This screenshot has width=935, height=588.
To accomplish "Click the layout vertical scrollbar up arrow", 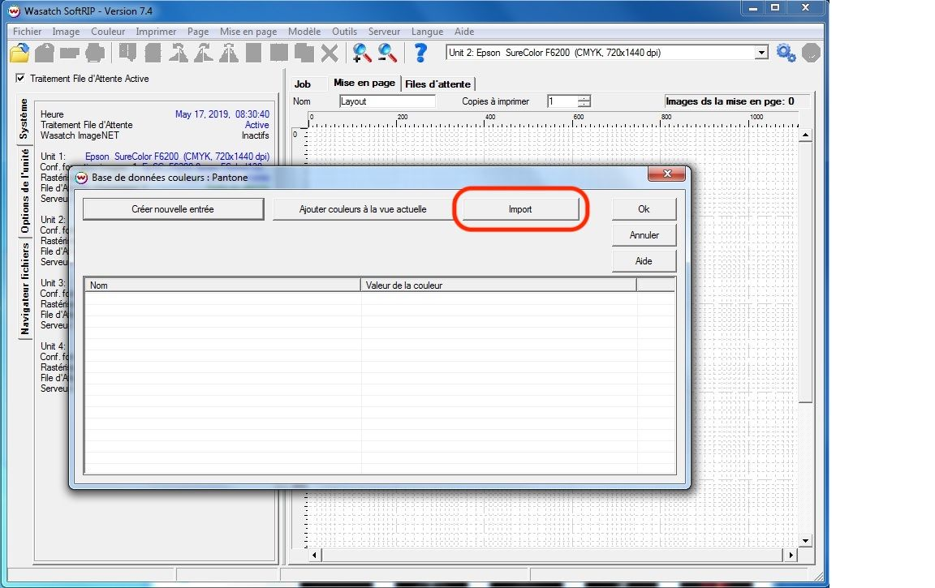I will (806, 135).
